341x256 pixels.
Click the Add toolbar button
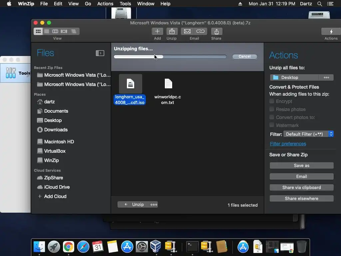(x=157, y=31)
